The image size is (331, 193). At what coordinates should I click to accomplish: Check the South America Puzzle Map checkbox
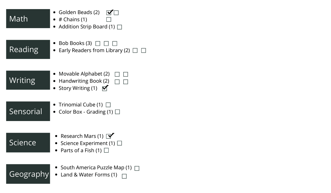coord(137,168)
